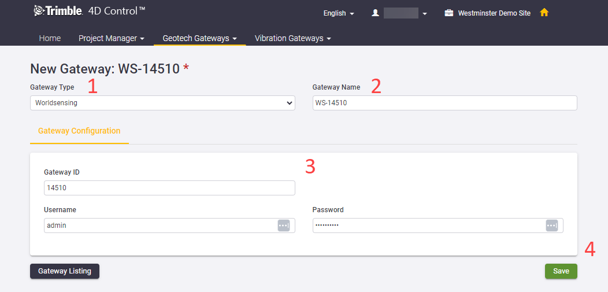Click the Username text field
The height and width of the screenshot is (292, 608).
169,226
